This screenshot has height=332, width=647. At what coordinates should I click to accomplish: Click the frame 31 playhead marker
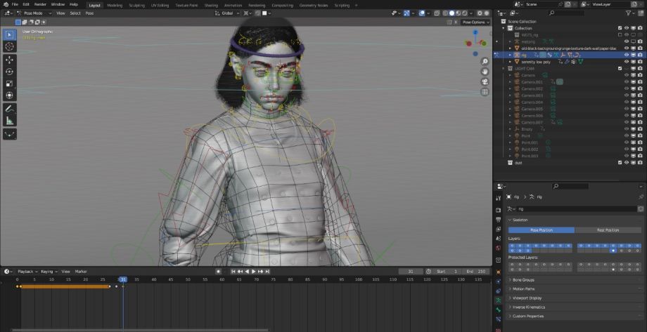[x=122, y=279]
